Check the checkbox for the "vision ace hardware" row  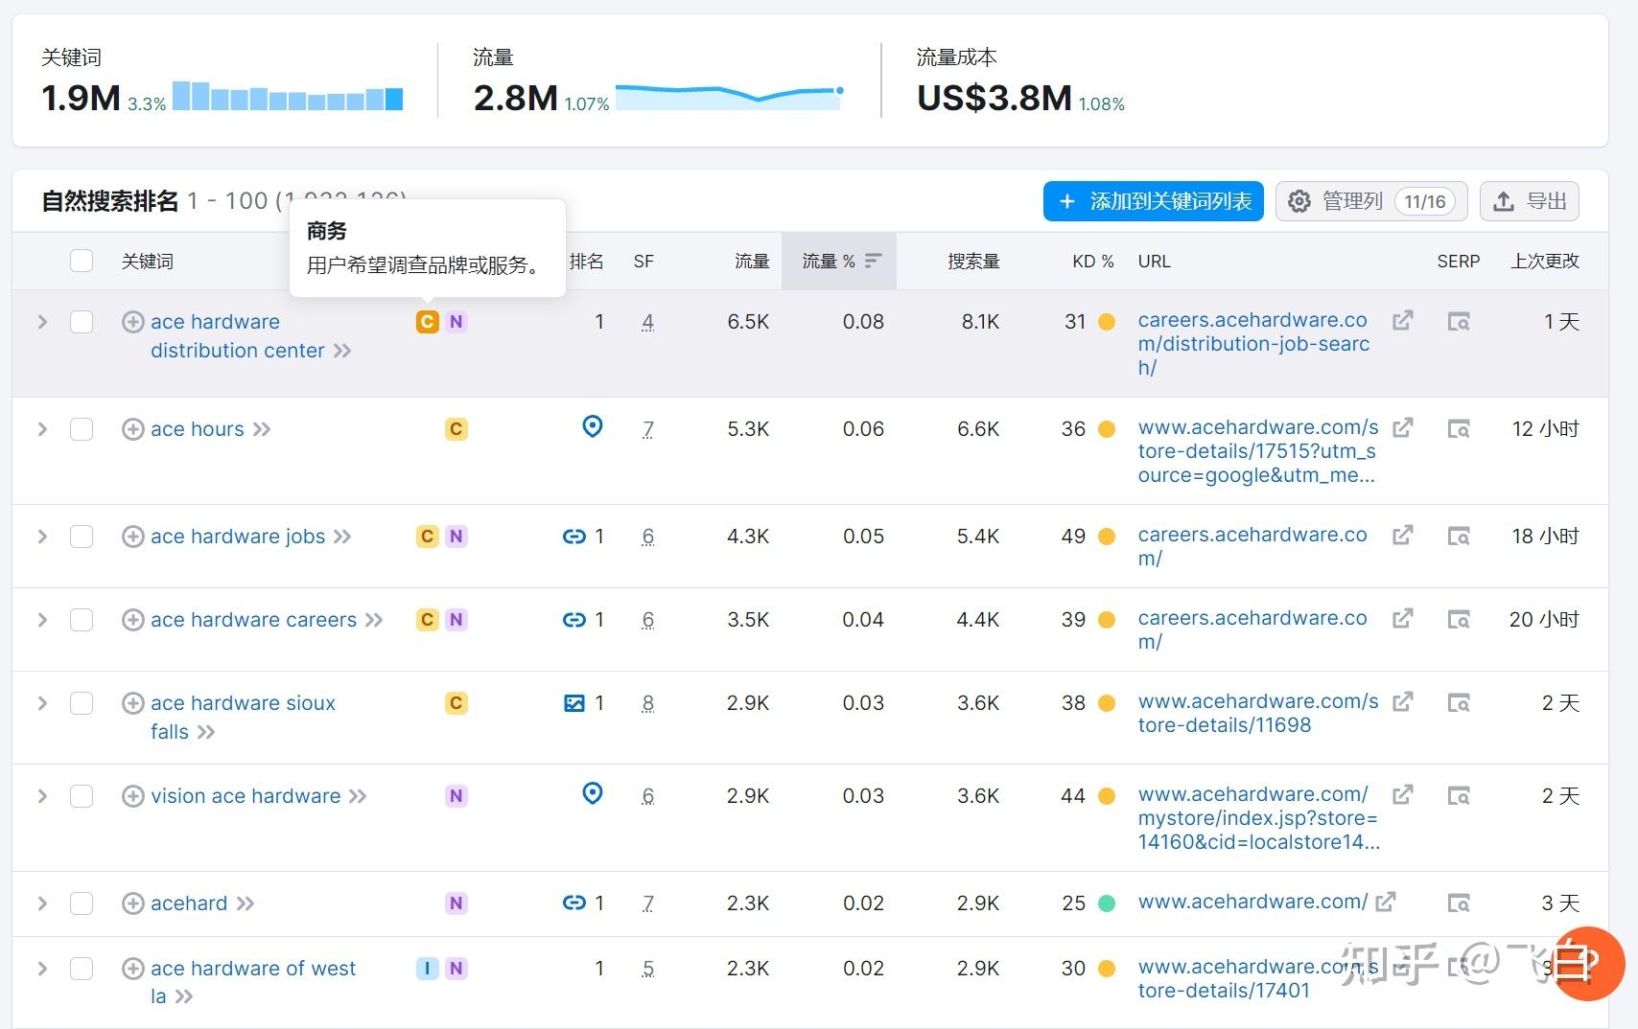[x=82, y=796]
